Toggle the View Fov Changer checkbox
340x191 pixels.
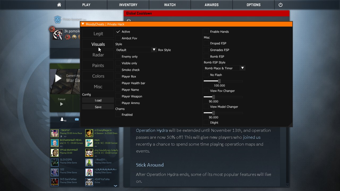point(206,91)
